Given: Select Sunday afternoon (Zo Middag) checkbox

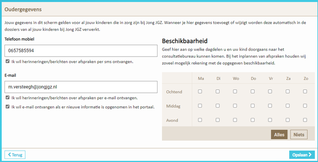Looking at the screenshot, I should click(x=305, y=105).
